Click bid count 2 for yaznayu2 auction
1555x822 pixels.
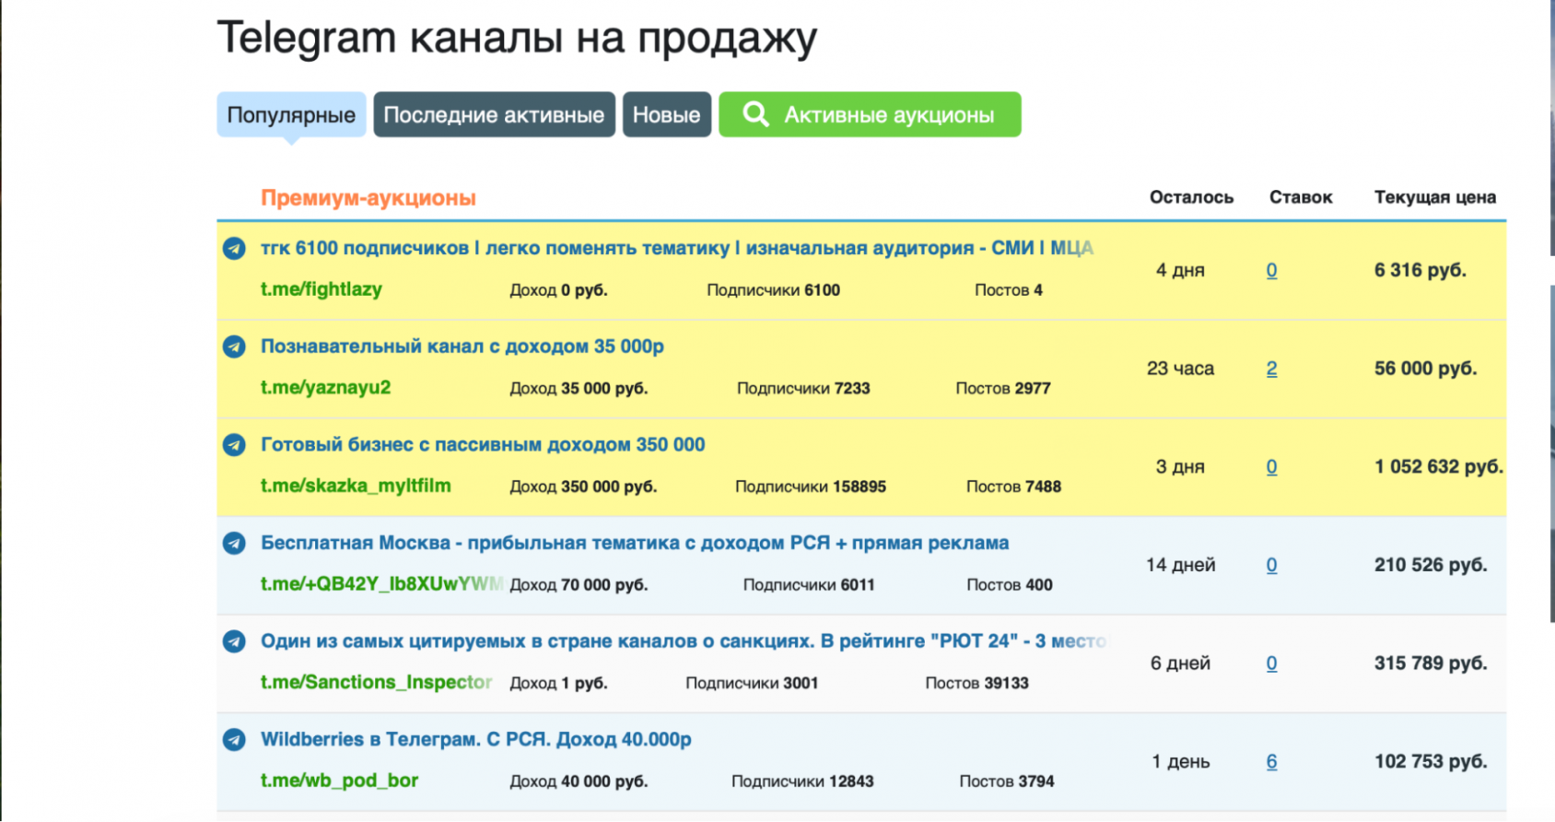[1271, 369]
